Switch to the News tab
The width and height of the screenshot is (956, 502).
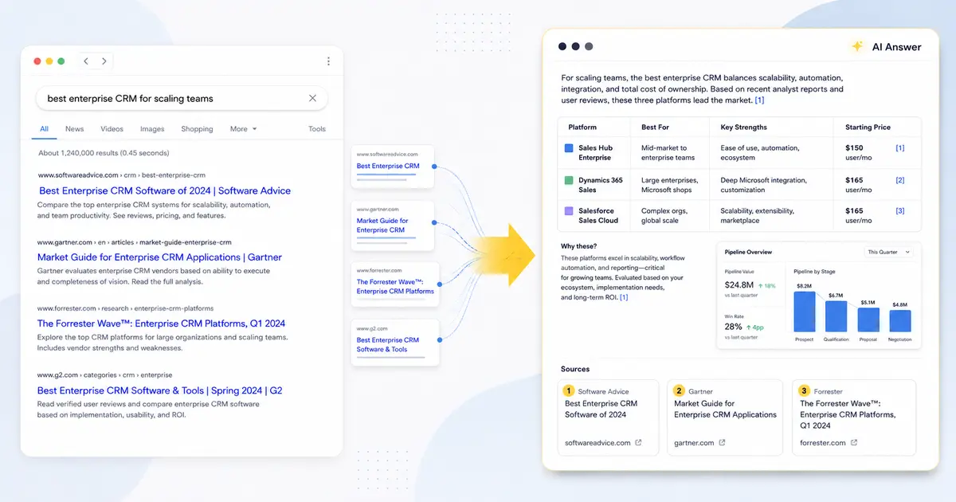point(74,129)
